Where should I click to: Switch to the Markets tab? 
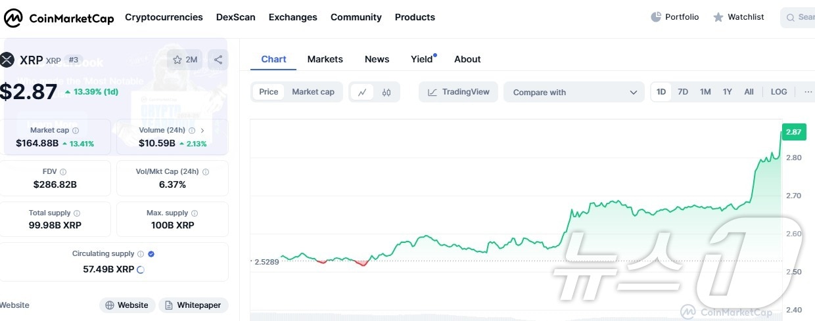point(325,59)
